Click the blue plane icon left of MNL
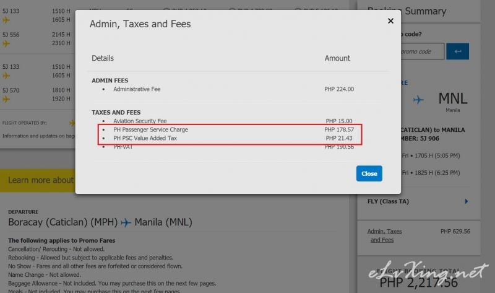Image resolution: width=495 pixels, height=293 pixels. point(419,100)
